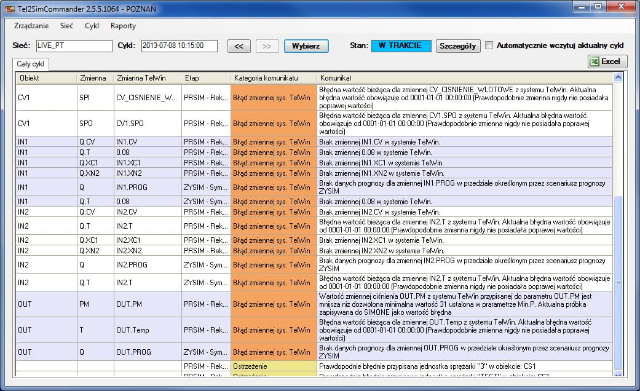Screen dimensions: 640x391
Task: Select the IN1.CV cell
Action: click(148, 142)
